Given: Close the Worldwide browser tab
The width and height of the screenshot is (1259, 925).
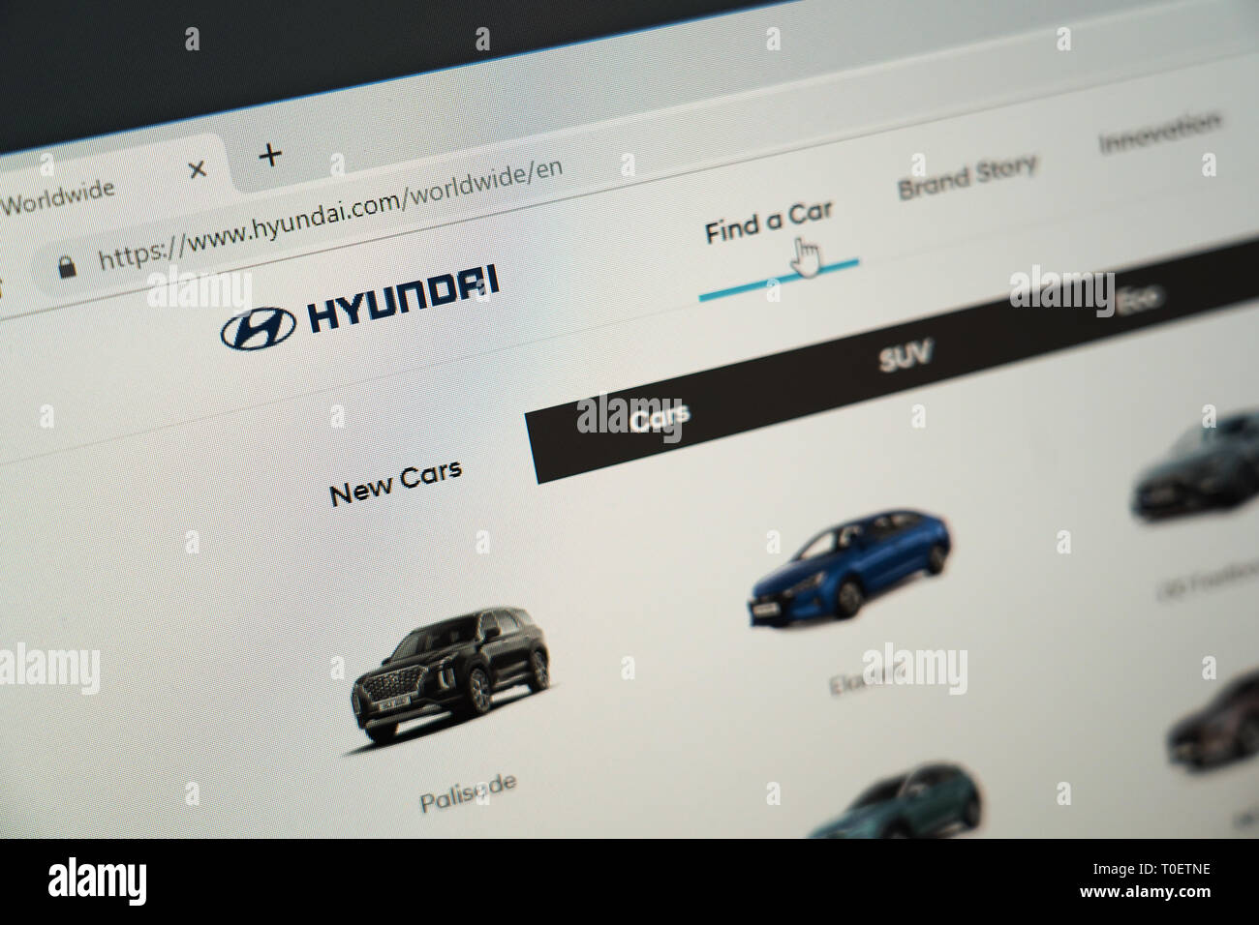Looking at the screenshot, I should [197, 169].
